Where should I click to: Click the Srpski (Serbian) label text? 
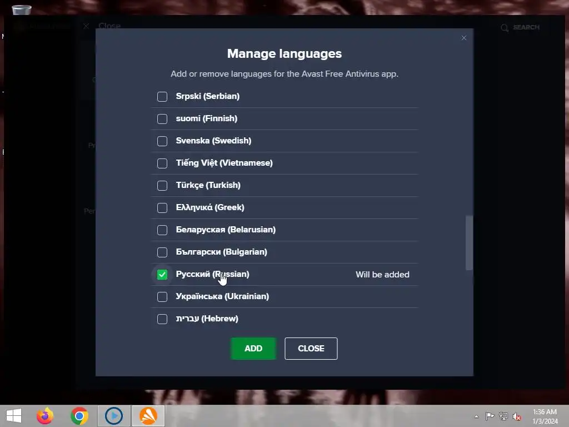coord(208,96)
